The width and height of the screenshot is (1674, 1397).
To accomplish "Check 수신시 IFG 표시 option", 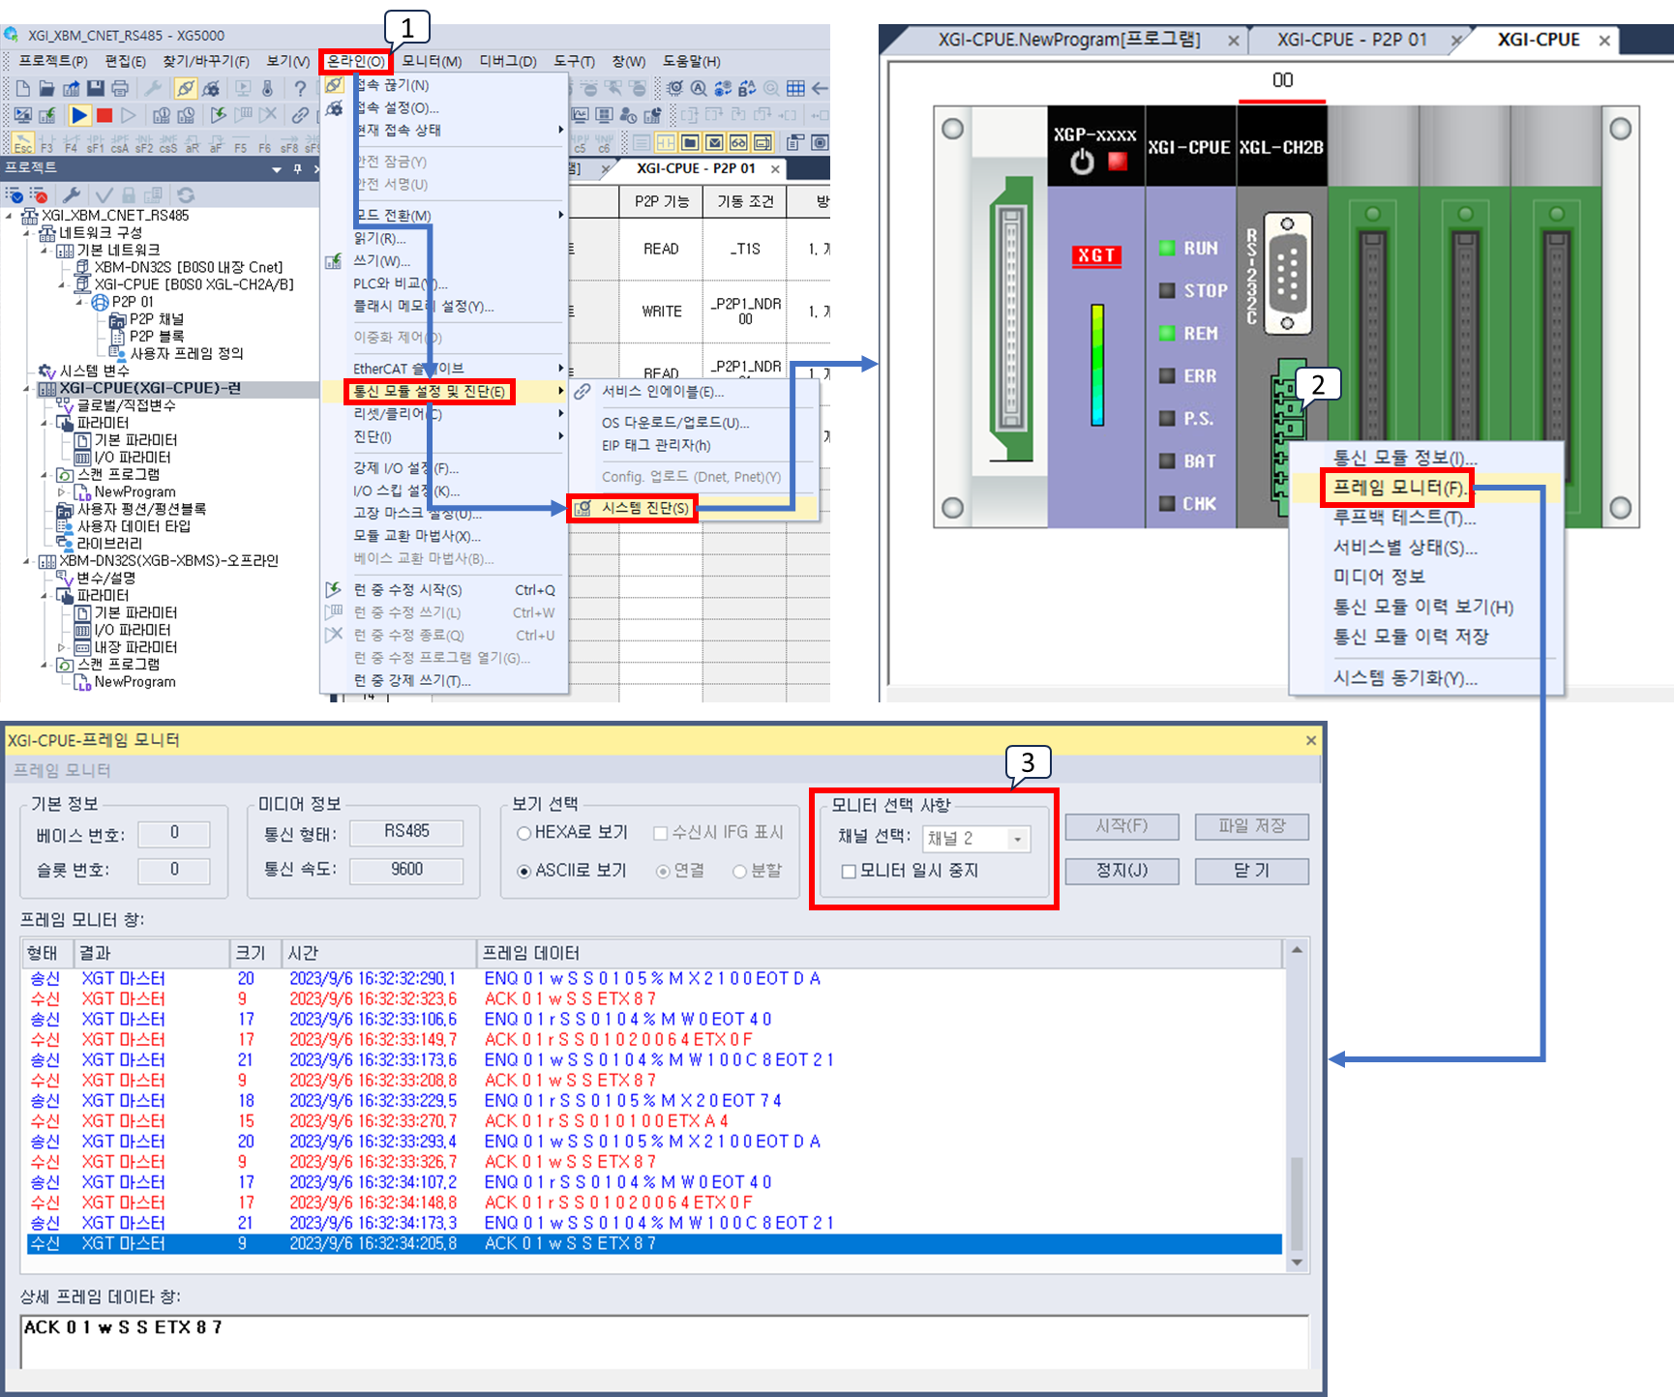I will [x=660, y=832].
